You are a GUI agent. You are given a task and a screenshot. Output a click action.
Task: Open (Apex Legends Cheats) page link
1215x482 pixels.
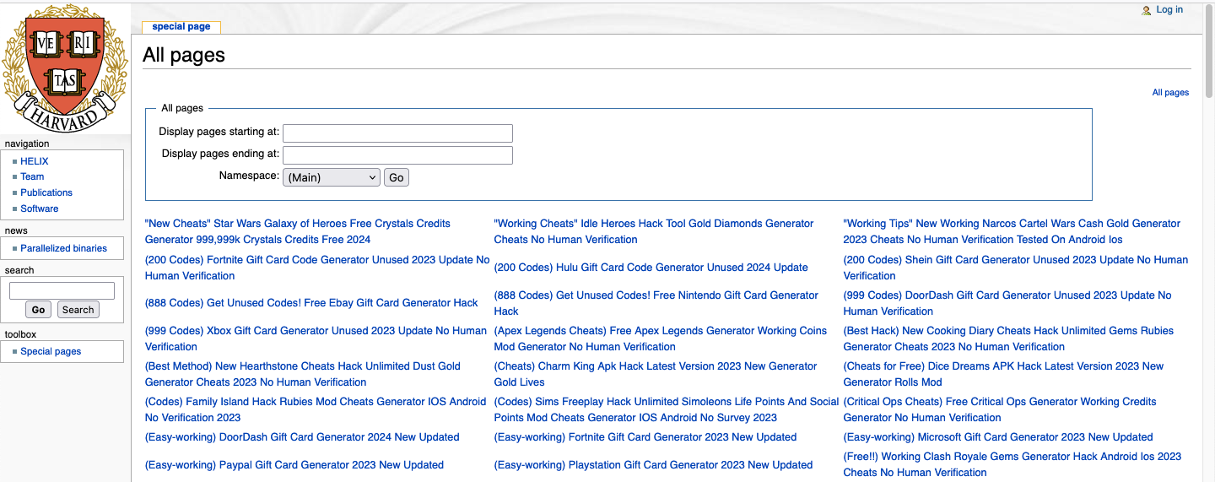(661, 338)
